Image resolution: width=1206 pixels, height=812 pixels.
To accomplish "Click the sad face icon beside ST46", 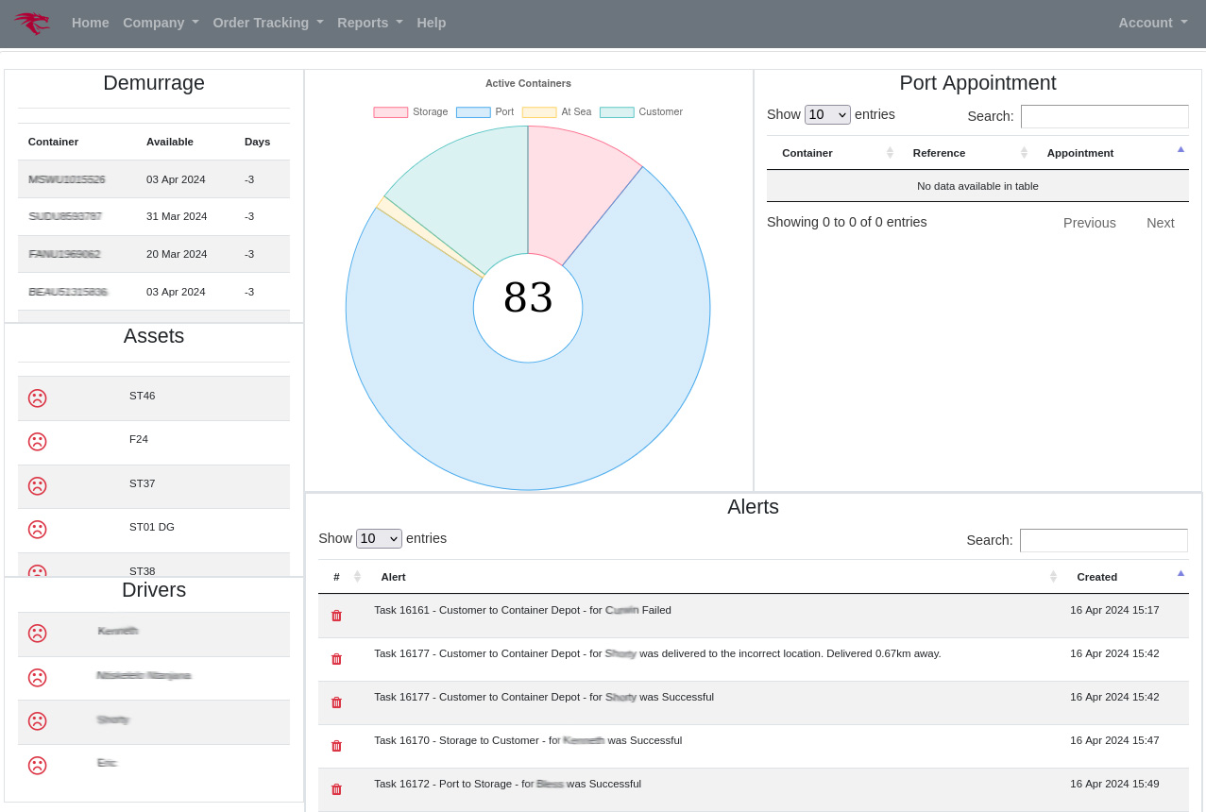I will tap(37, 398).
